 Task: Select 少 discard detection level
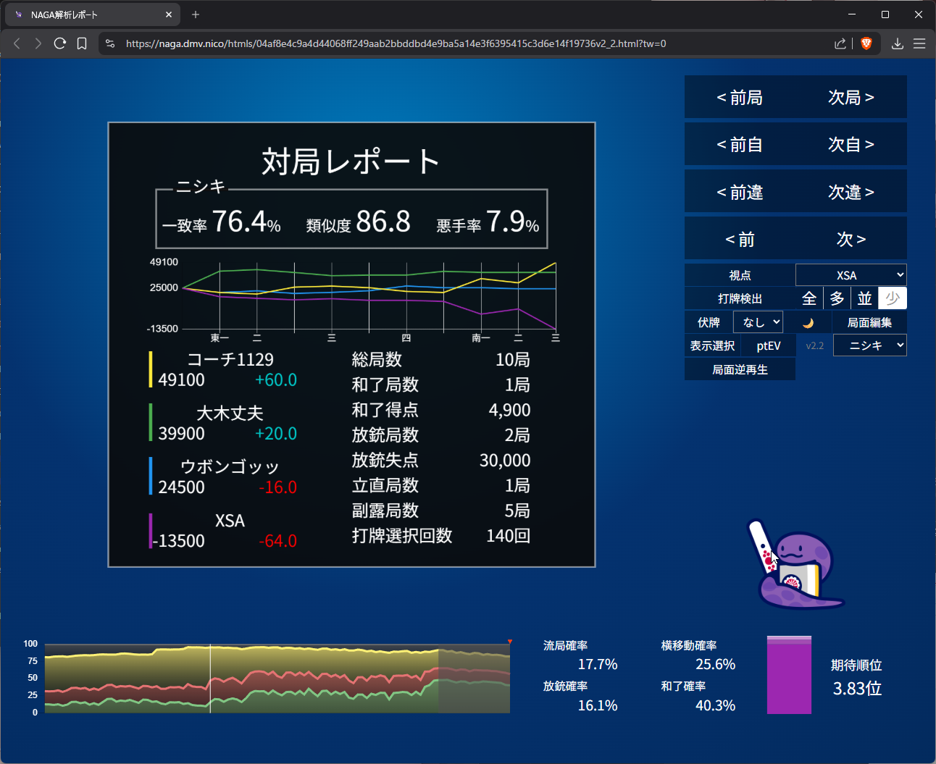(892, 298)
